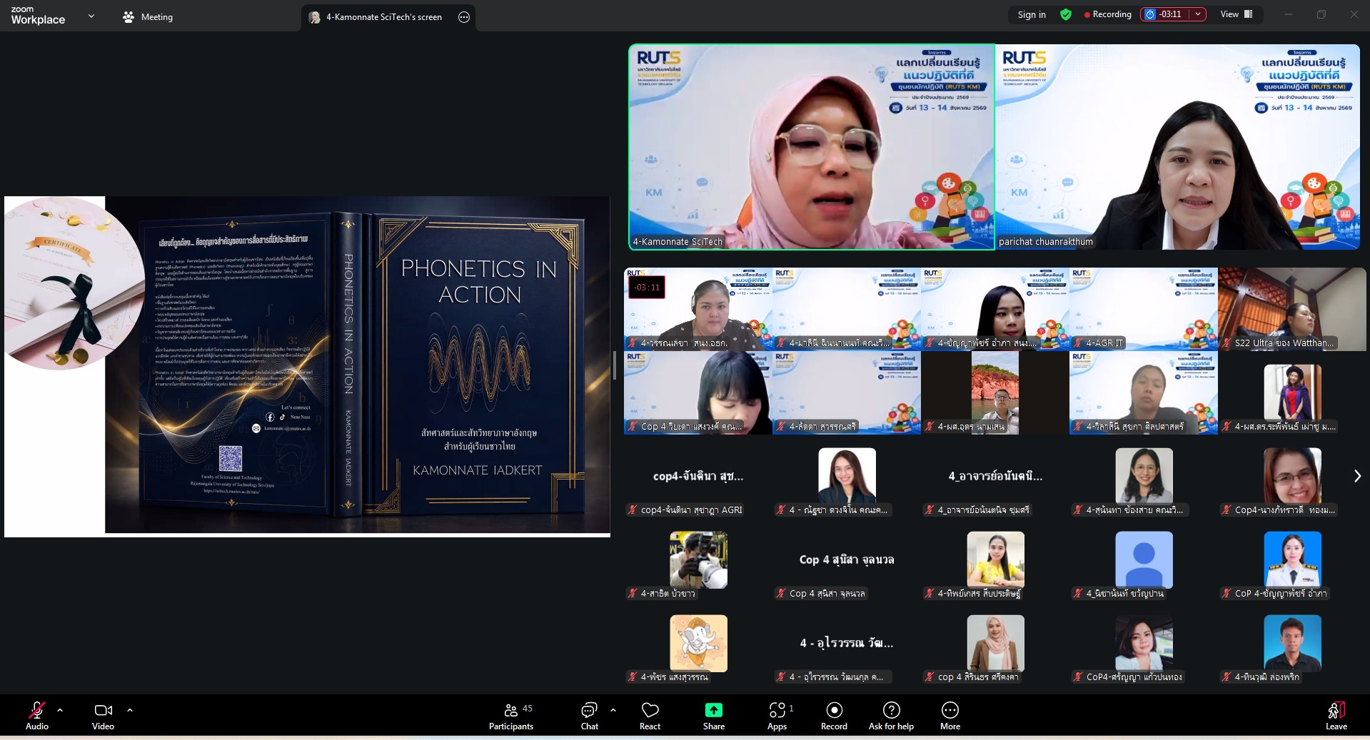Open the timer dropdown arrow beside -03:11
The width and height of the screenshot is (1370, 740).
click(x=1198, y=14)
